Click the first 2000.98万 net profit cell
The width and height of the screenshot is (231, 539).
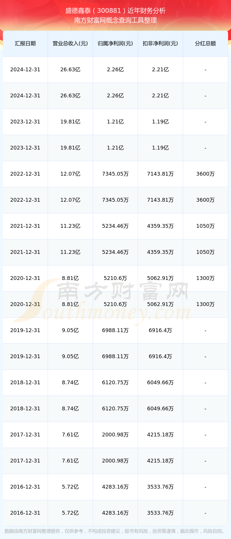(115, 435)
